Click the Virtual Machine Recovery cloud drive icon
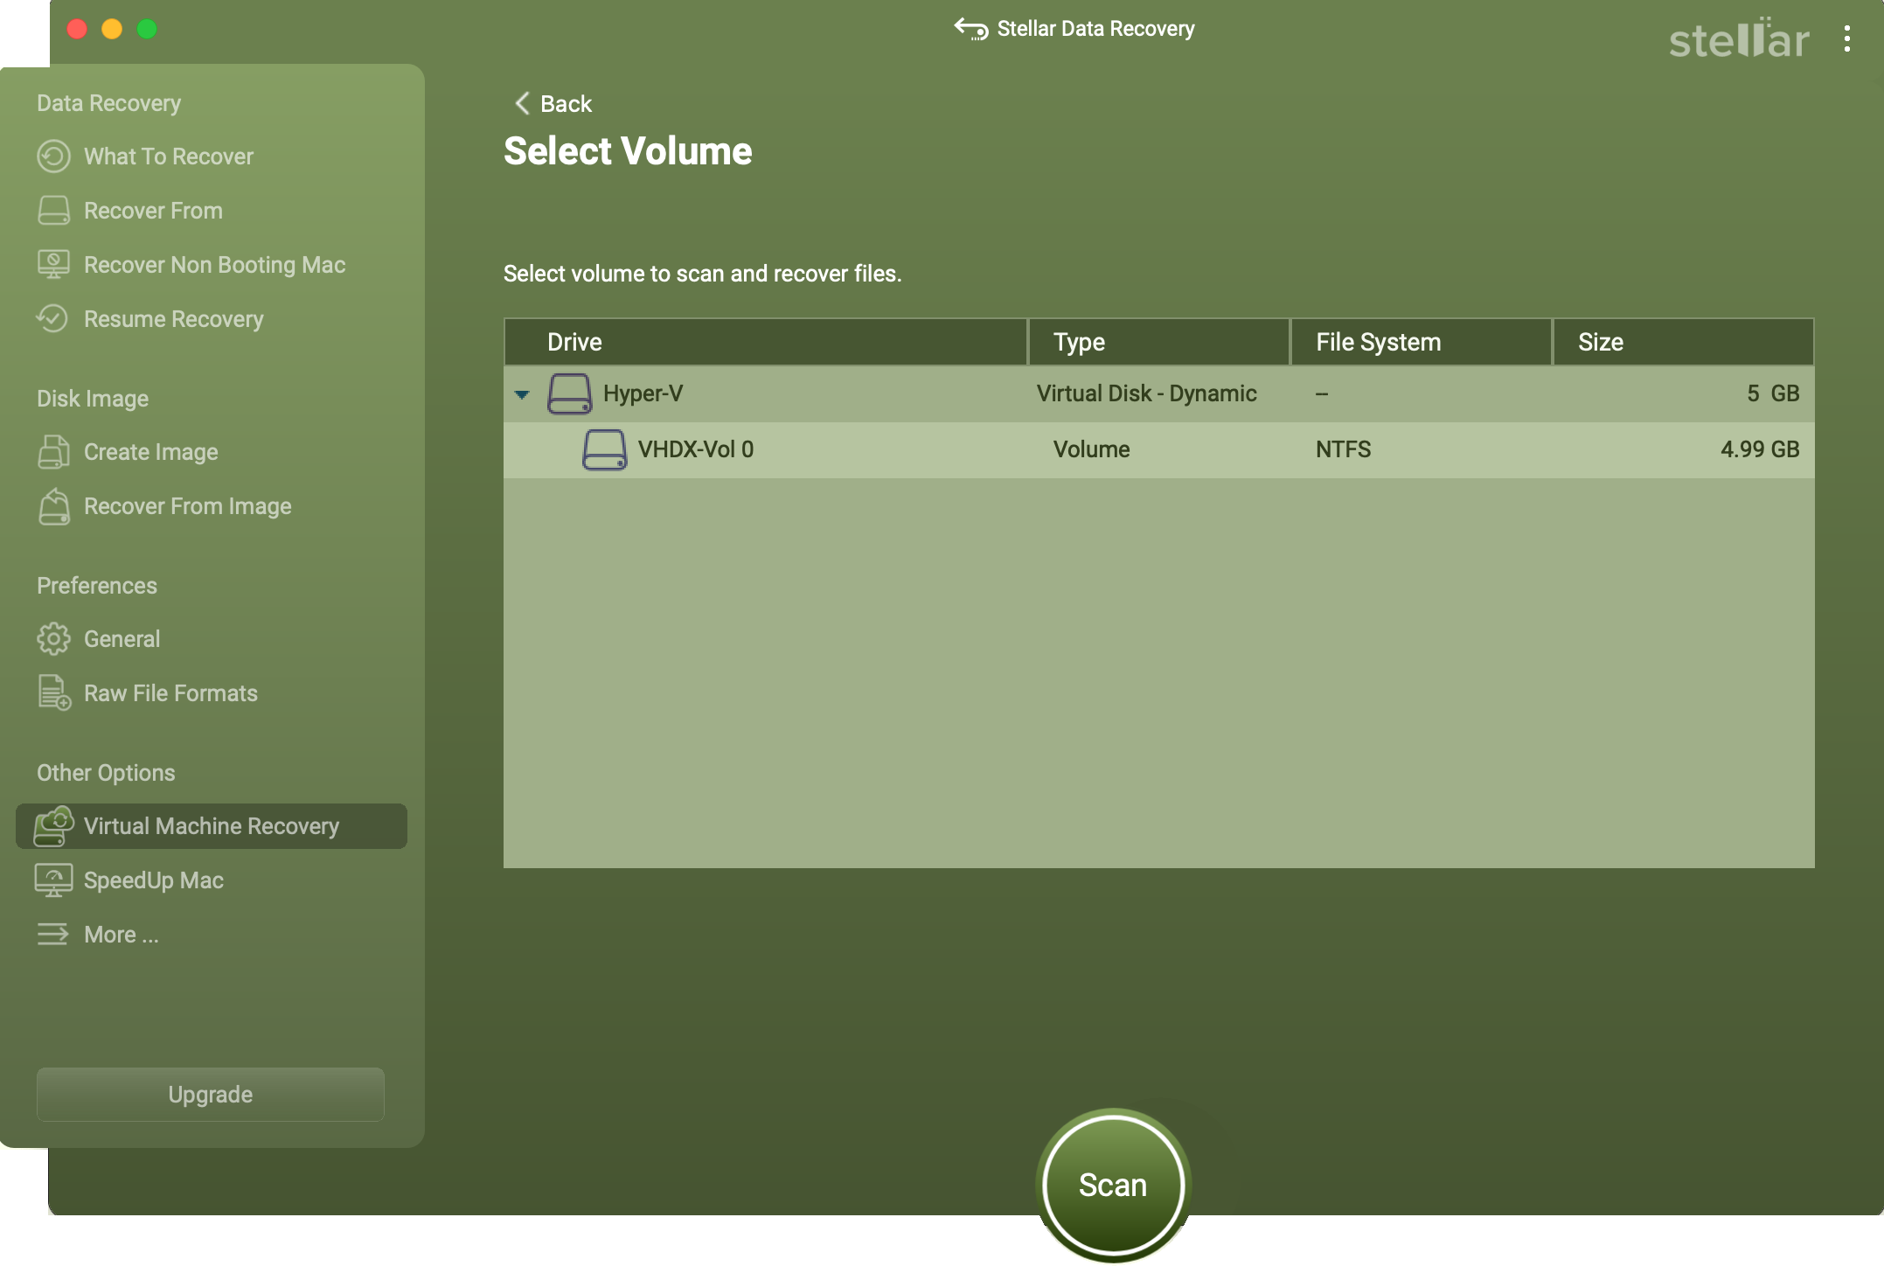Image resolution: width=1884 pixels, height=1266 pixels. point(53,826)
